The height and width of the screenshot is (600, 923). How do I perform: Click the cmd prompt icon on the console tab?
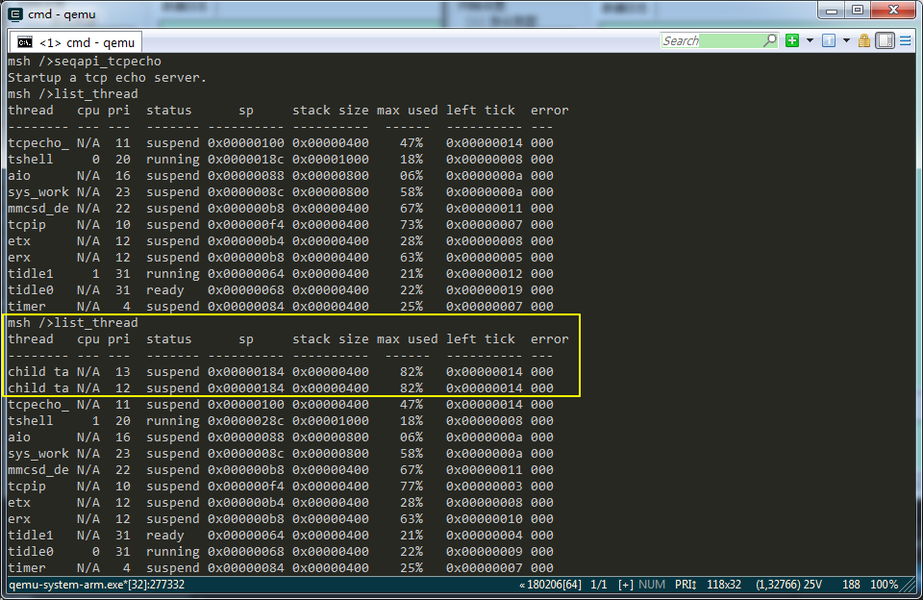click(x=25, y=41)
